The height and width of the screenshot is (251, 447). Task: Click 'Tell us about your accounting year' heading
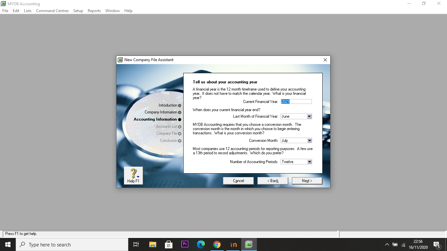[x=225, y=82]
